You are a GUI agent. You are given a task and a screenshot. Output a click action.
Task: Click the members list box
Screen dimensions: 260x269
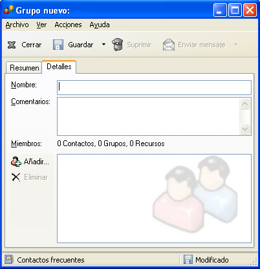(154, 199)
